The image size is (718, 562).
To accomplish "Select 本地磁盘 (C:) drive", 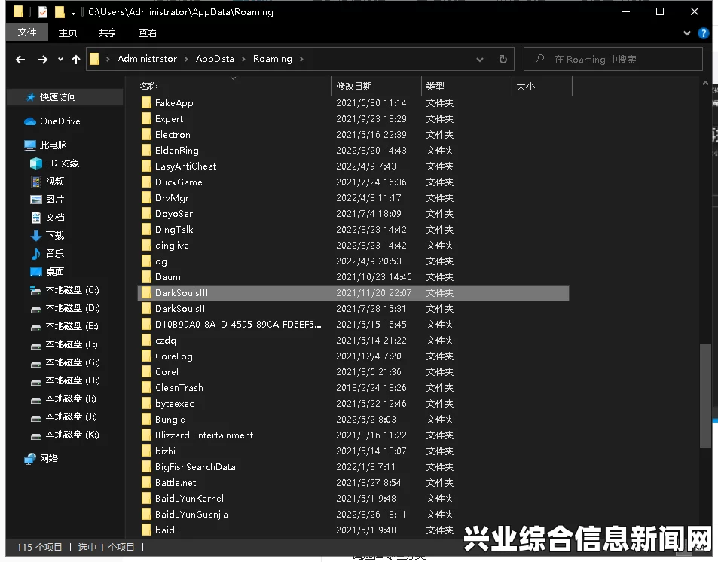I will point(72,290).
